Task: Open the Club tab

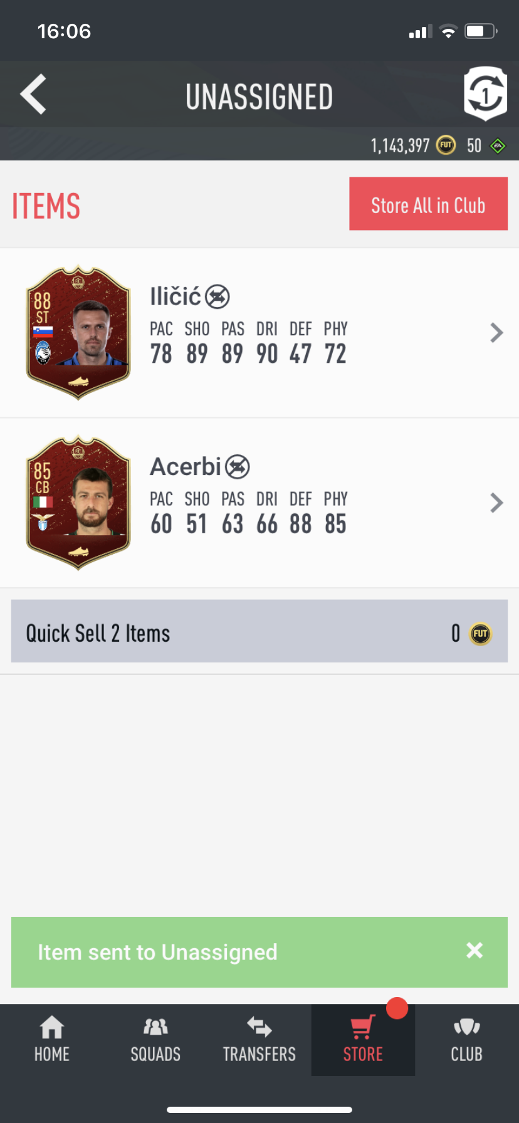Action: [467, 1040]
